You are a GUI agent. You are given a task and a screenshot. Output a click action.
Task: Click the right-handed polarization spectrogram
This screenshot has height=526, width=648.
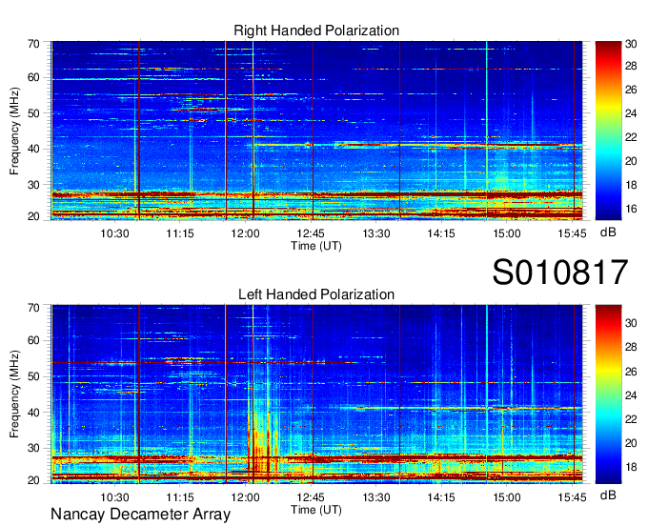coord(316,131)
